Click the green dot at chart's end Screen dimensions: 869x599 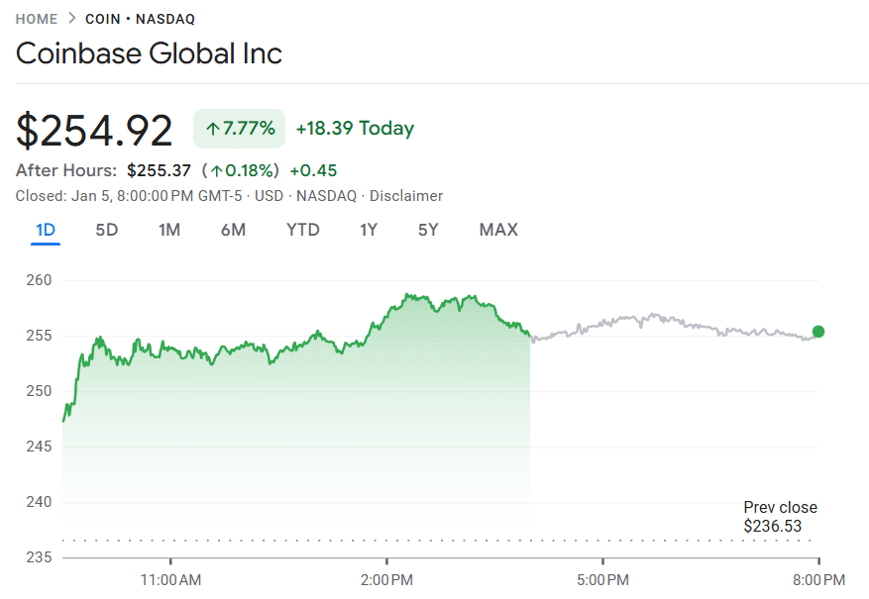point(818,332)
